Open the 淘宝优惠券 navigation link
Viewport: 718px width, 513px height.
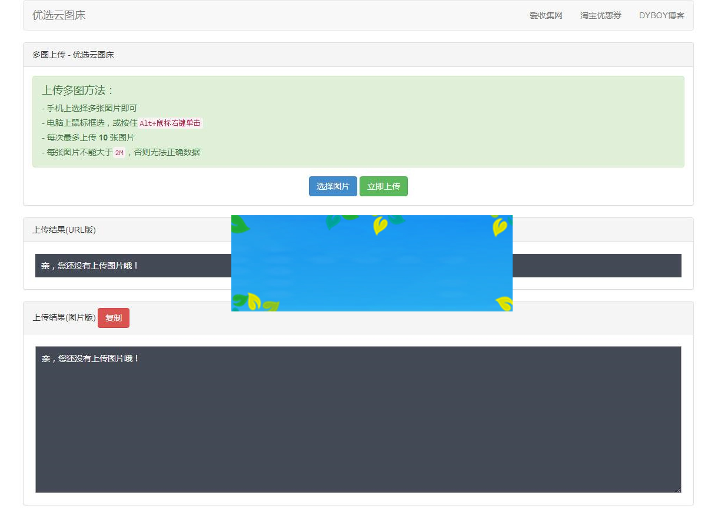(600, 15)
